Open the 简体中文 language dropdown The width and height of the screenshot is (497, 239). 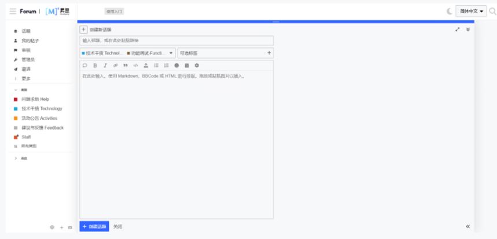pos(472,12)
